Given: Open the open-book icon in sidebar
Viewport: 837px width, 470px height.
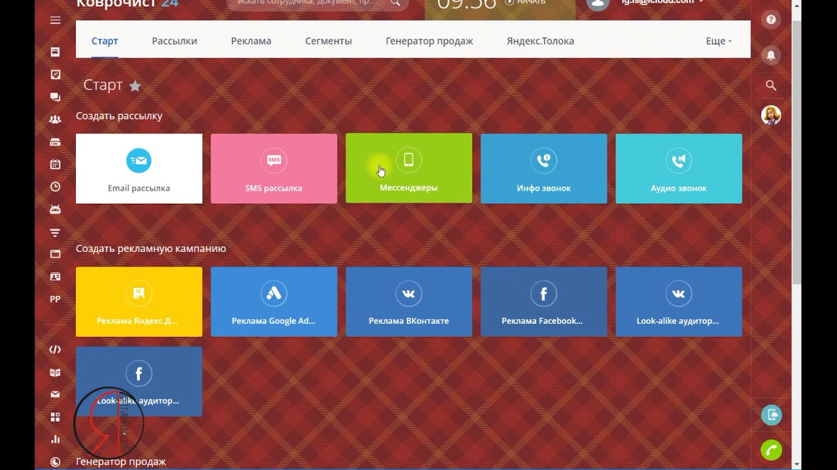Looking at the screenshot, I should click(x=55, y=373).
